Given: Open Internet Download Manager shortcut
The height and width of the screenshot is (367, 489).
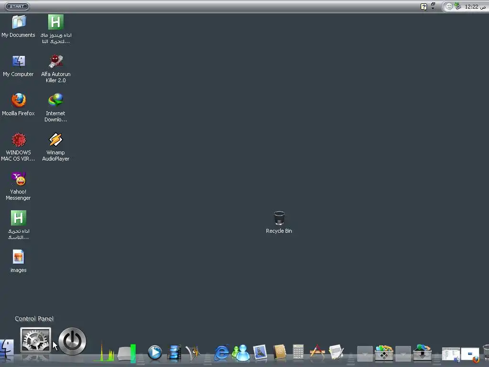Looking at the screenshot, I should [x=56, y=100].
